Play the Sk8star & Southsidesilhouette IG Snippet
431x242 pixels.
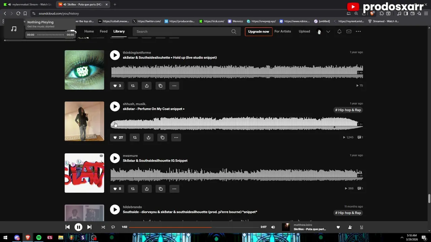(x=115, y=158)
